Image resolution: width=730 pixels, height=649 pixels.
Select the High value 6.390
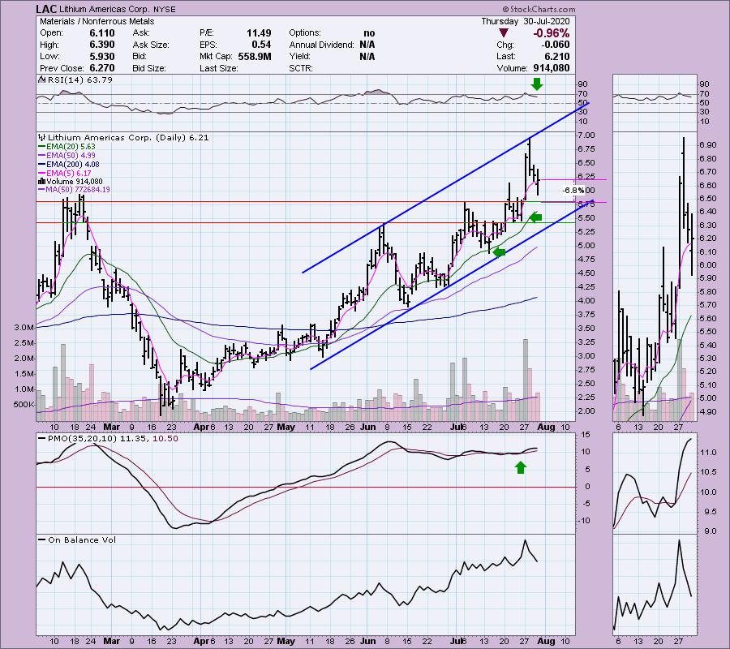click(101, 45)
